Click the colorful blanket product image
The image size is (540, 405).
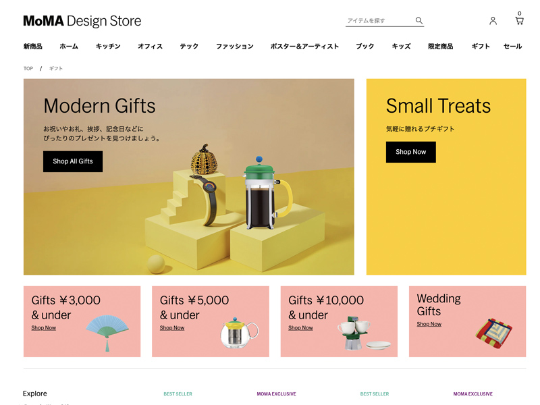point(493,333)
